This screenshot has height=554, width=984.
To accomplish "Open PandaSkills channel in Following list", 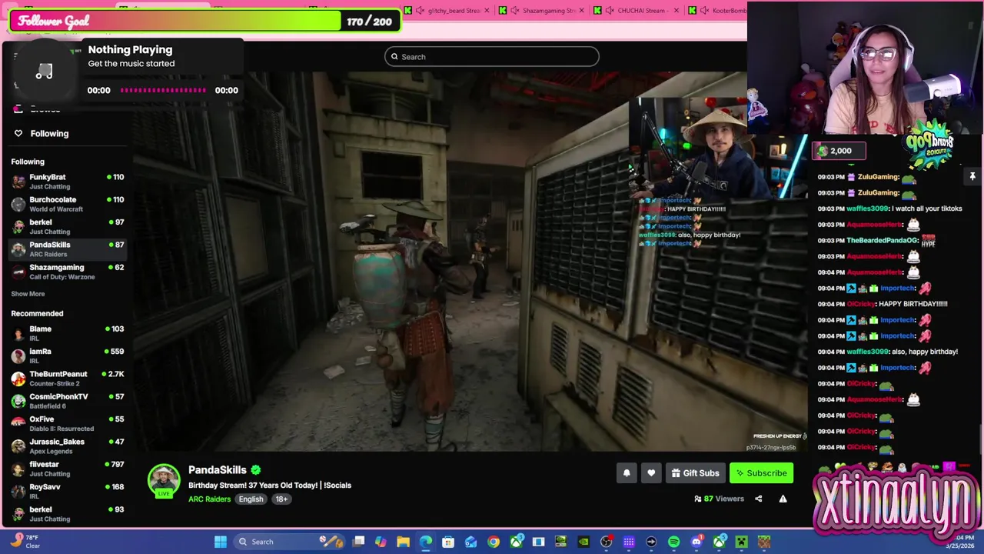I will click(x=68, y=249).
